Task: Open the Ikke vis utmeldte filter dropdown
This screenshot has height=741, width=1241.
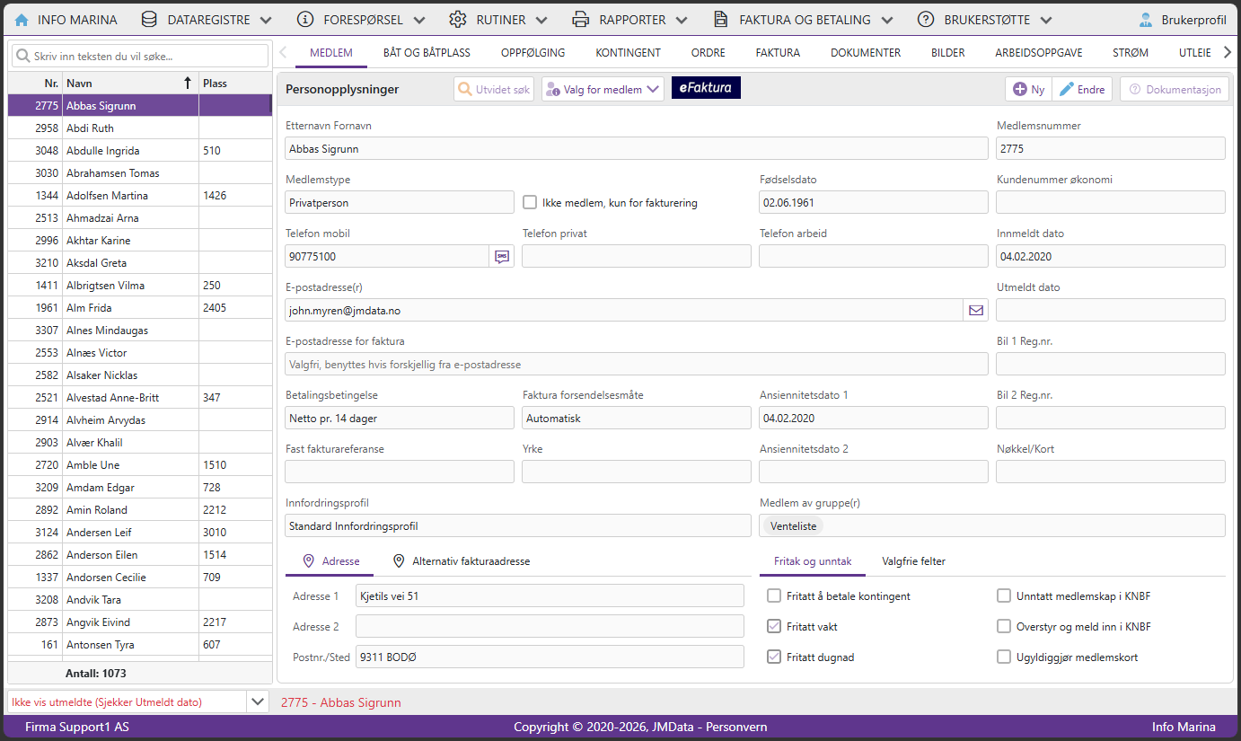Action: click(258, 701)
